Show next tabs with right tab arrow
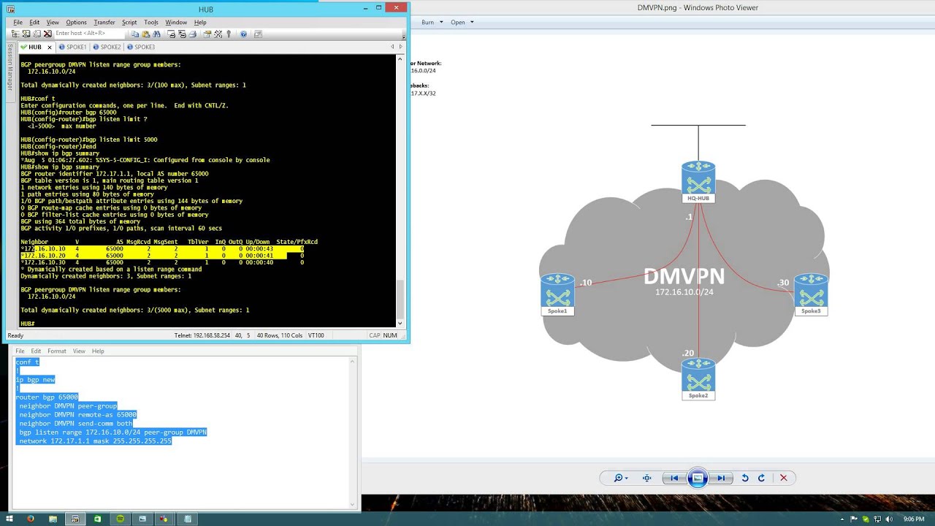 click(x=400, y=47)
